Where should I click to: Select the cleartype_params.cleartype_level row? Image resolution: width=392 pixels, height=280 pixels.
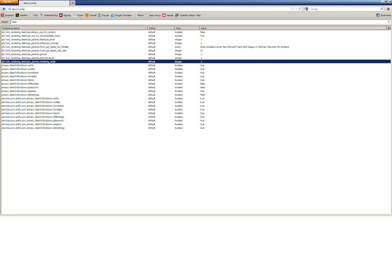(x=196, y=39)
